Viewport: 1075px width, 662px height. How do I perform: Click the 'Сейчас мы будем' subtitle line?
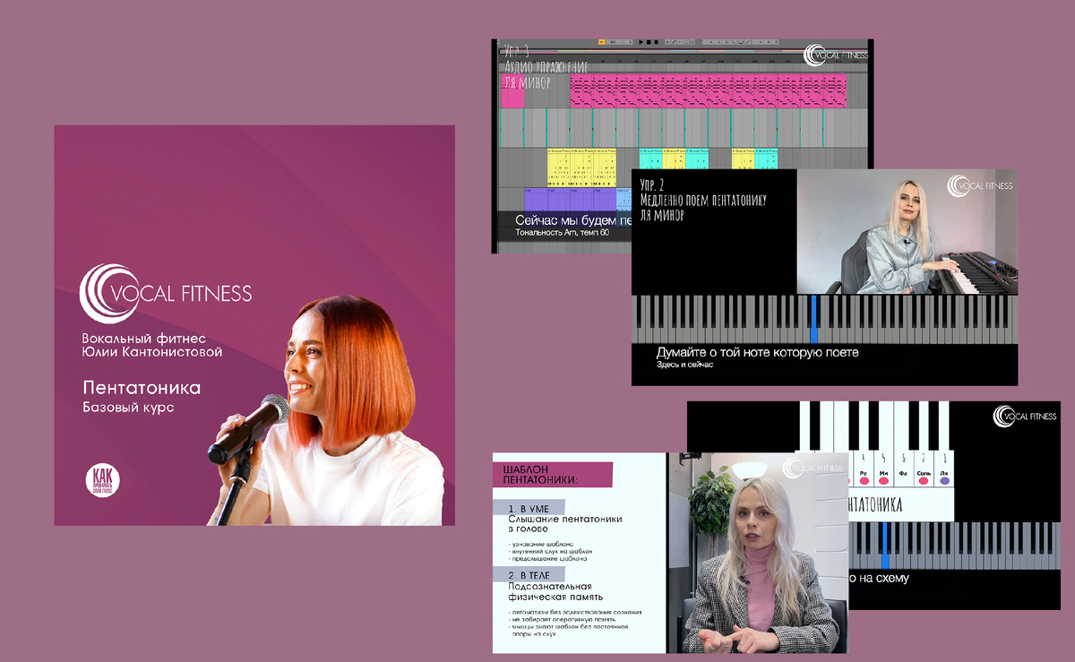(573, 220)
